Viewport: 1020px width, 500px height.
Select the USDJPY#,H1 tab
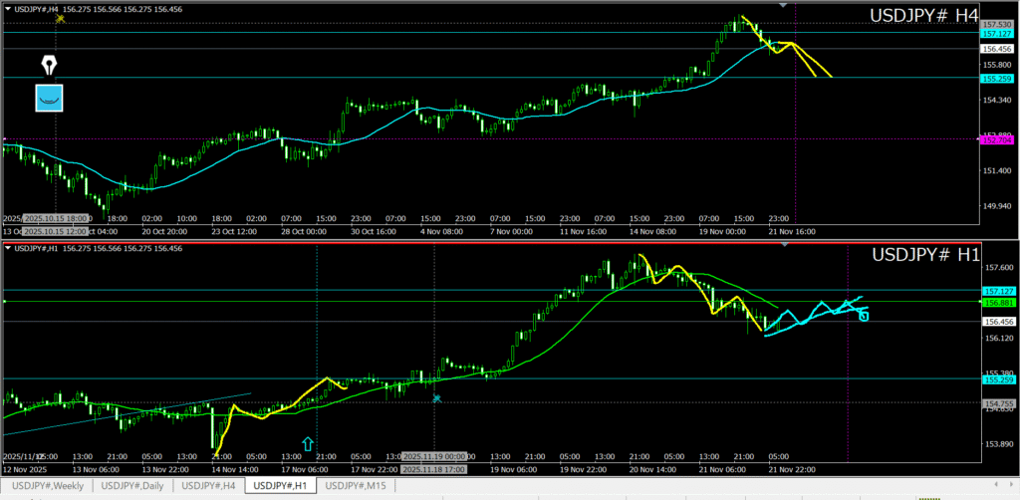click(281, 485)
